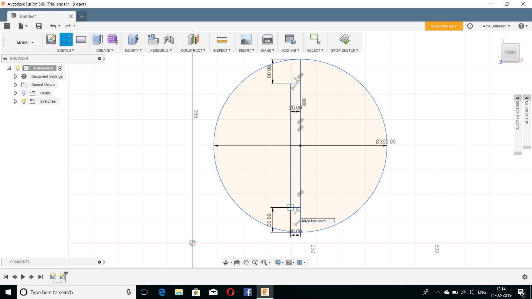Select the Line sketch tool
The width and height of the screenshot is (532, 299).
(66, 39)
